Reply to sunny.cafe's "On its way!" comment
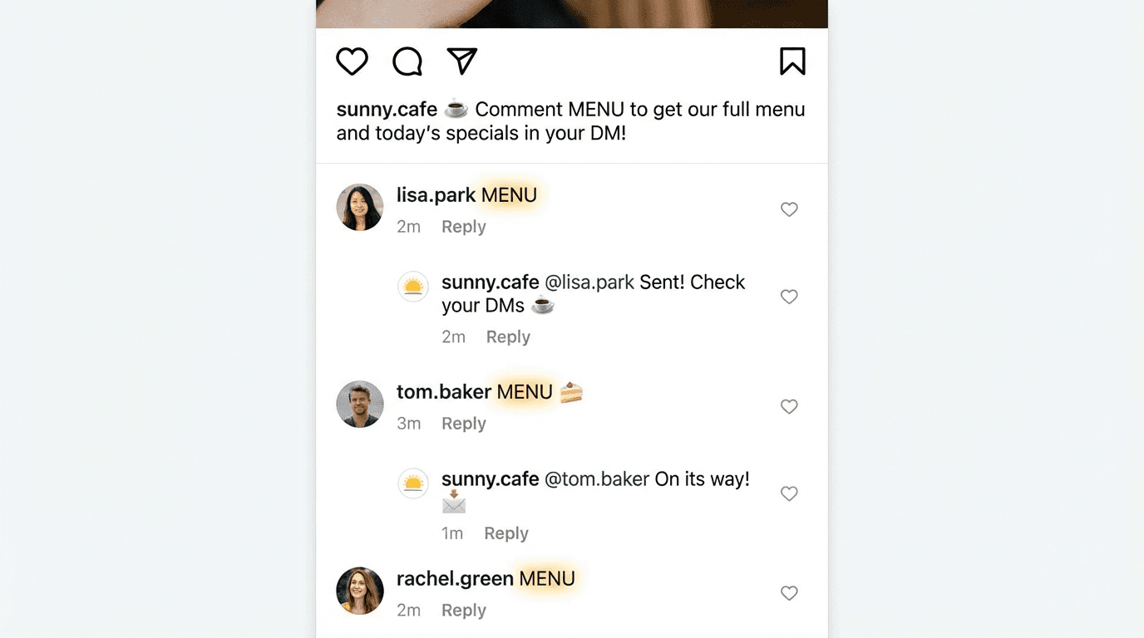Image resolution: width=1144 pixels, height=638 pixels. 505,533
